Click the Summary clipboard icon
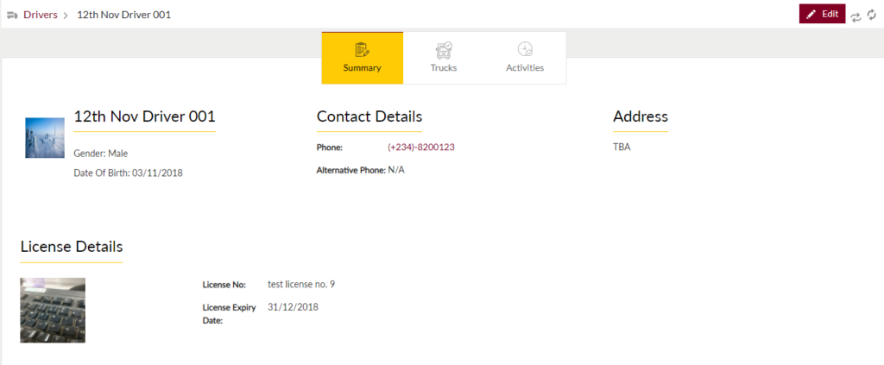 pos(362,49)
